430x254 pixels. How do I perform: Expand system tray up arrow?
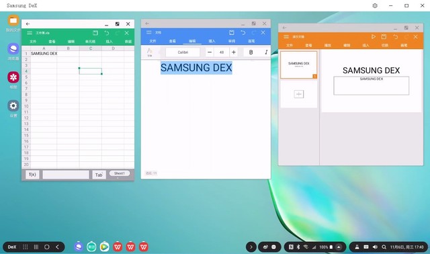(339, 247)
